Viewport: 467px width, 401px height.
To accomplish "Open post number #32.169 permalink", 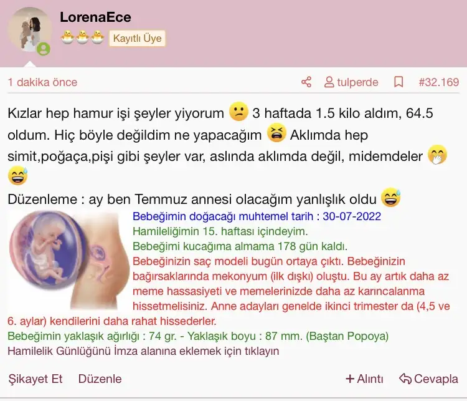I will click(439, 82).
